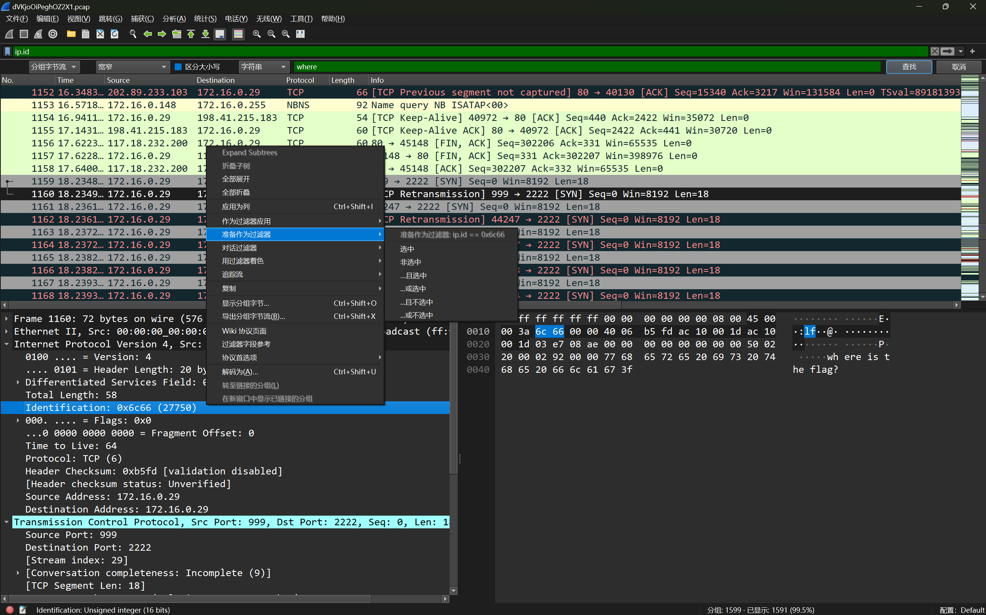The image size is (986, 615).
Task: Jump to the first packet
Action: [190, 34]
